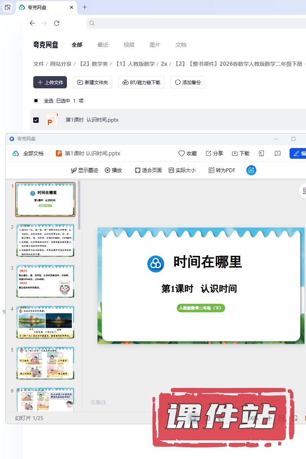Toggle show ink (显示墨迹)

pyautogui.click(x=74, y=170)
